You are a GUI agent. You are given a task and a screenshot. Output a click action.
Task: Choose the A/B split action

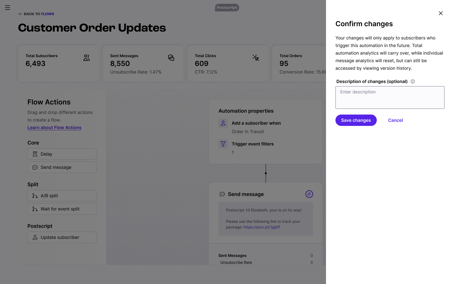tap(62, 196)
